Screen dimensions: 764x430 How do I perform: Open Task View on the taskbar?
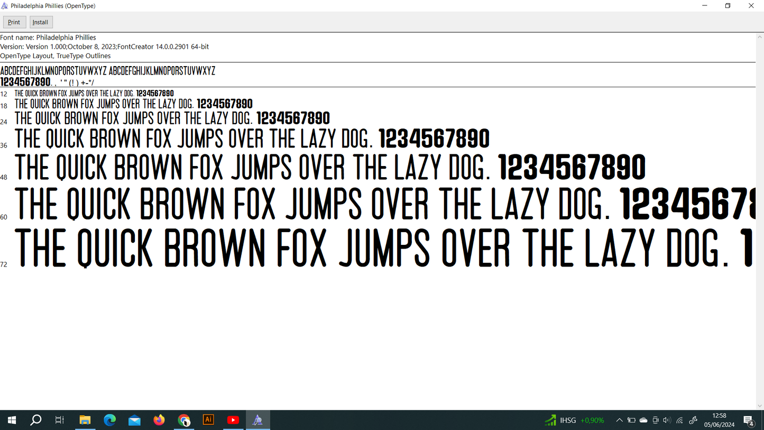click(60, 420)
